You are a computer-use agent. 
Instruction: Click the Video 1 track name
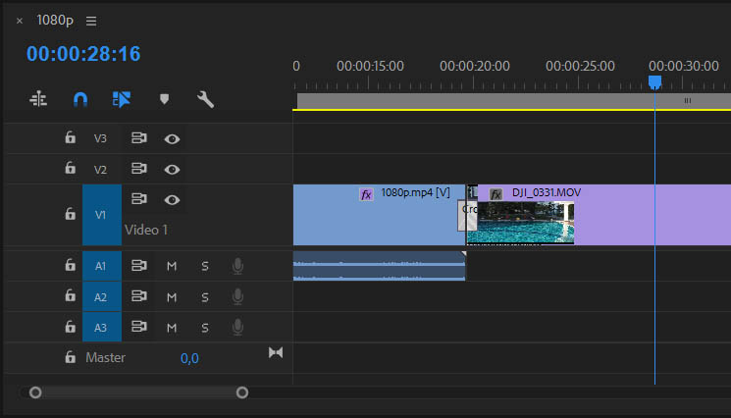click(x=146, y=230)
